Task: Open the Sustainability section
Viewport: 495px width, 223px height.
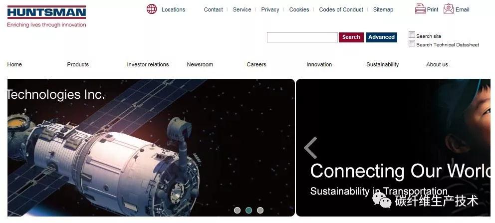Action: (382, 64)
